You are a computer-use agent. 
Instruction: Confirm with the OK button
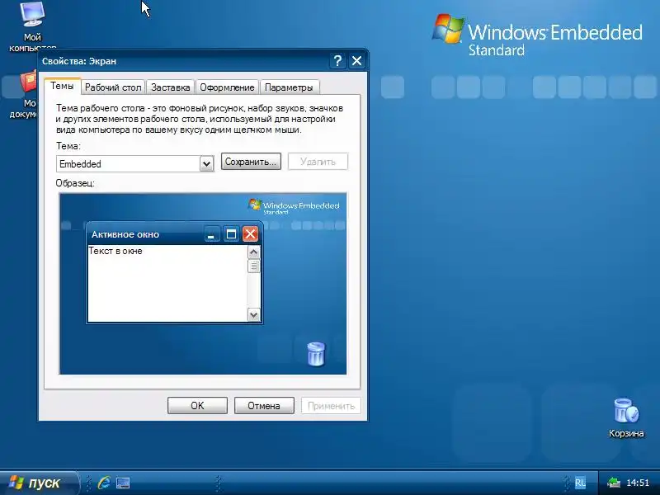(197, 406)
